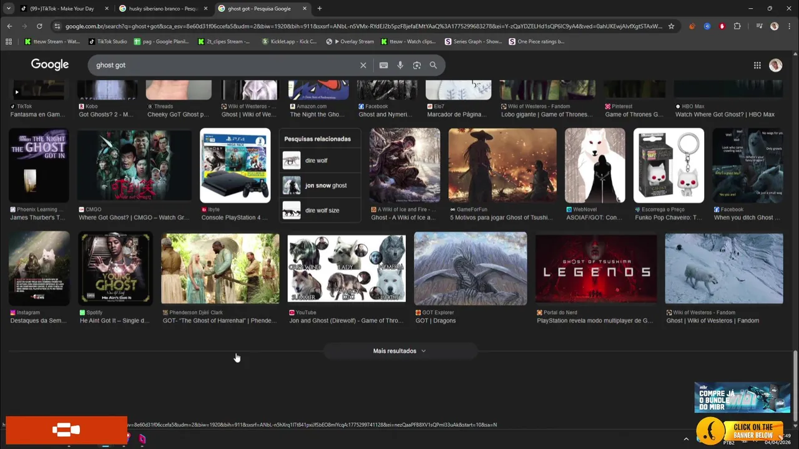The width and height of the screenshot is (799, 449).
Task: Click the magnifying glass search button
Action: [x=433, y=65]
